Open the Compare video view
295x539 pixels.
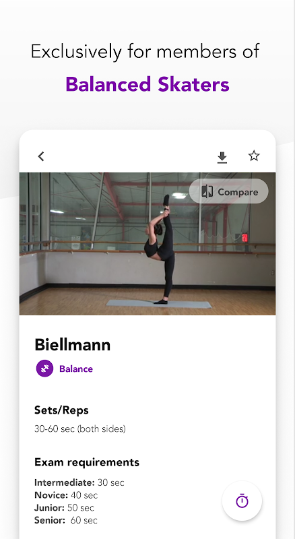click(228, 191)
